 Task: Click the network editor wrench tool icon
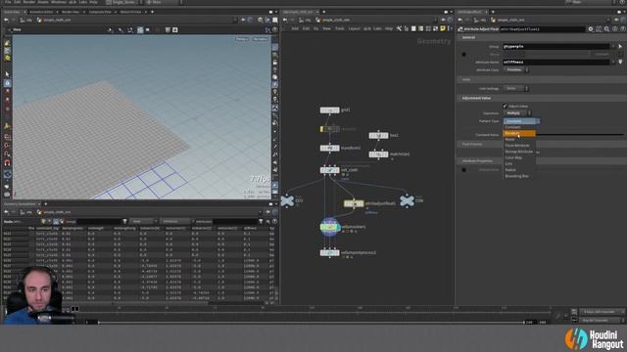click(x=399, y=28)
